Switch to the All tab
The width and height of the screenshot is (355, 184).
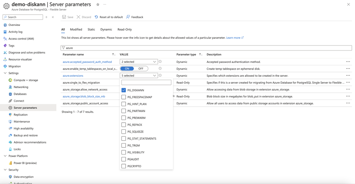(63, 29)
